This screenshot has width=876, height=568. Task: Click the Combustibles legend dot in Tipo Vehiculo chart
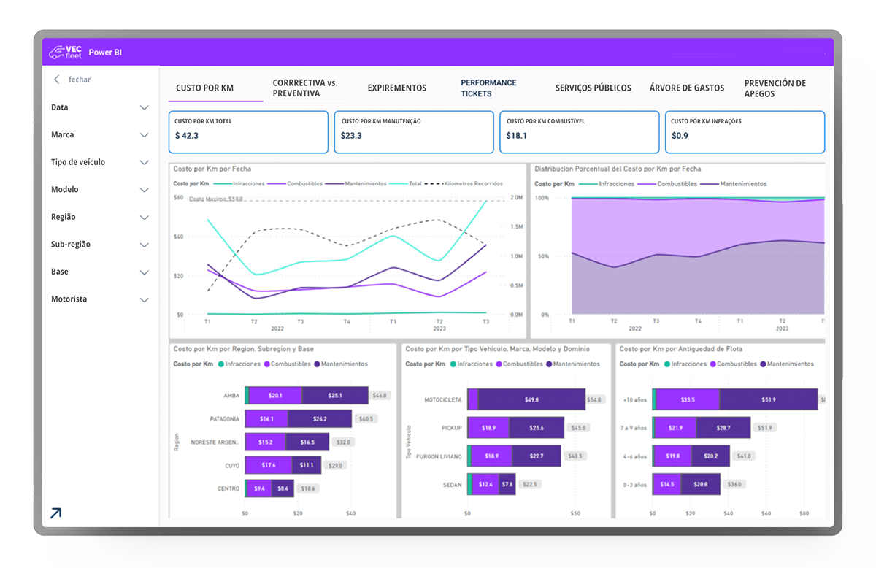(x=499, y=364)
